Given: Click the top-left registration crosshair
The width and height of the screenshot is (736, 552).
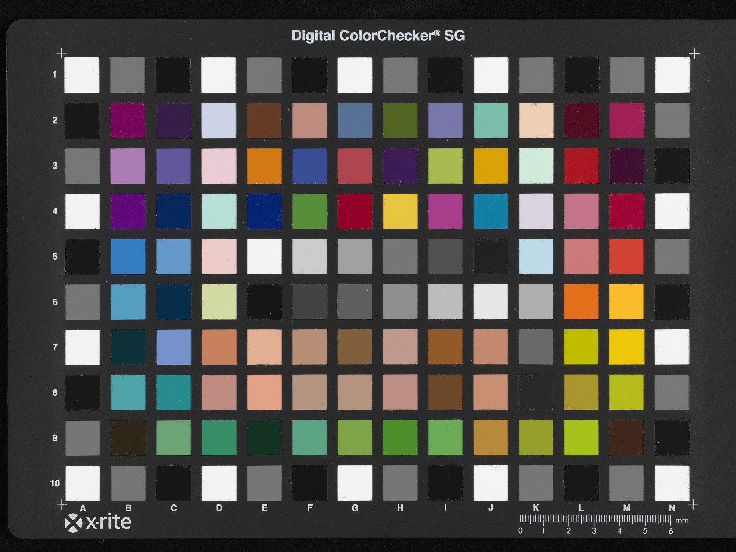Looking at the screenshot, I should tap(61, 53).
